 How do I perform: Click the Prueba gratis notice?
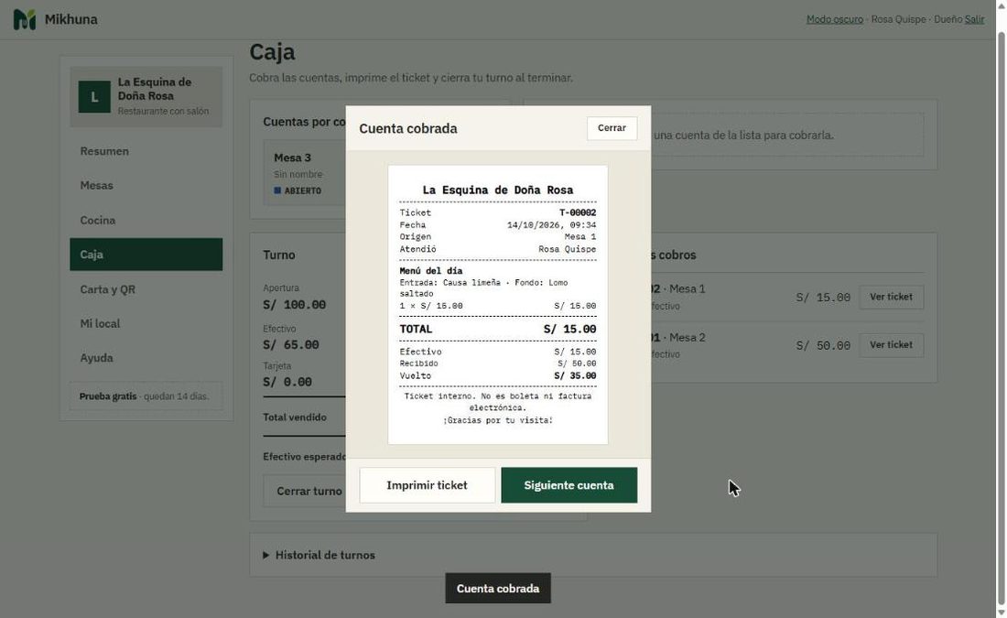click(x=146, y=396)
